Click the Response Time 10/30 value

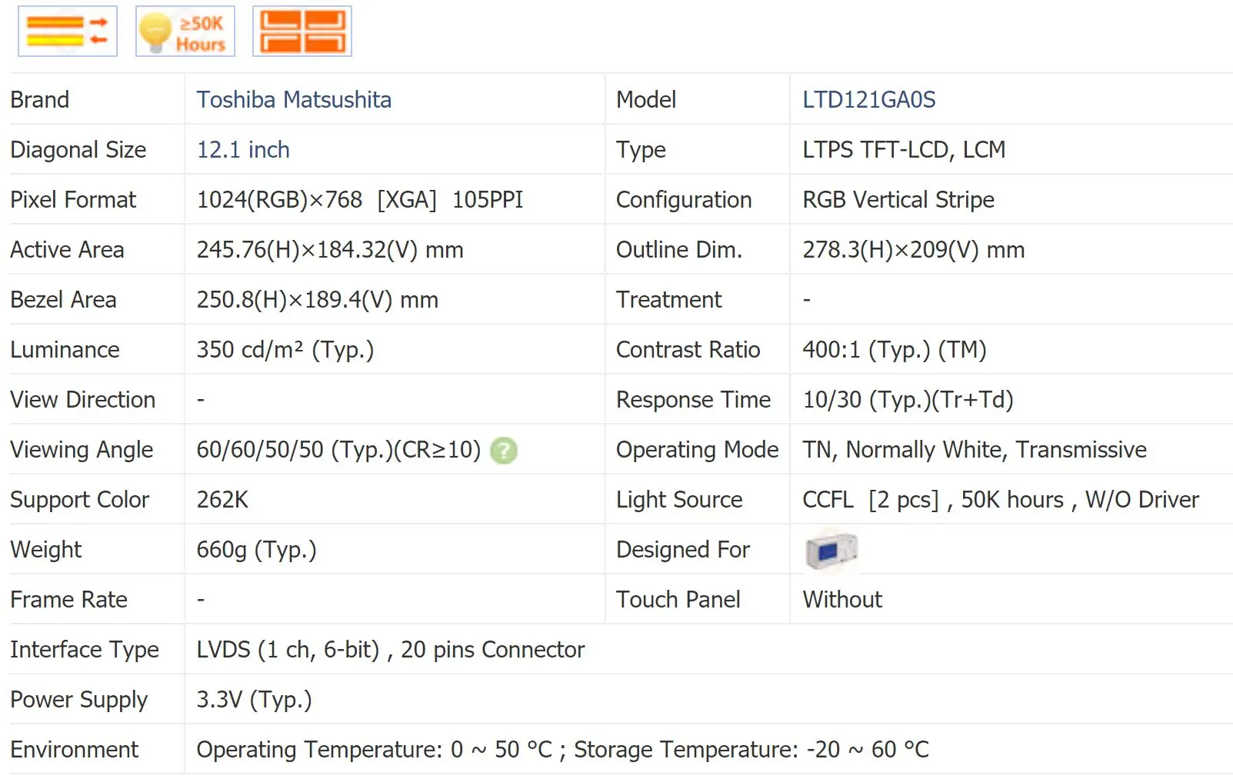pos(908,400)
